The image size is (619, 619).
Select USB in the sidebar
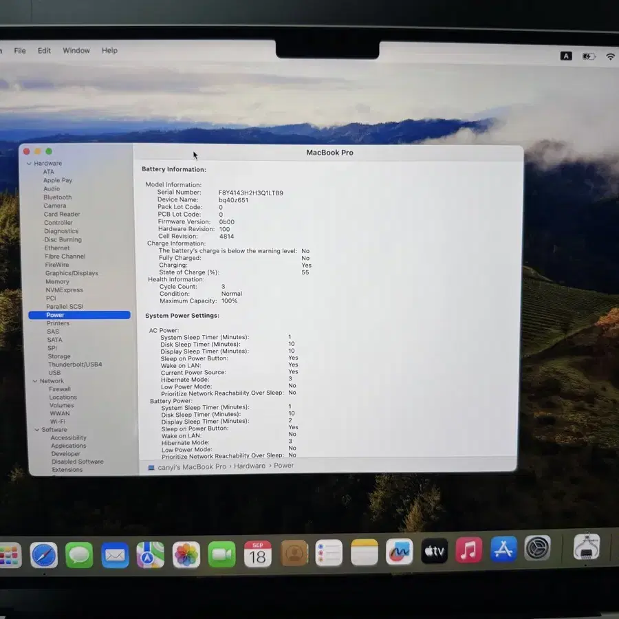point(54,373)
